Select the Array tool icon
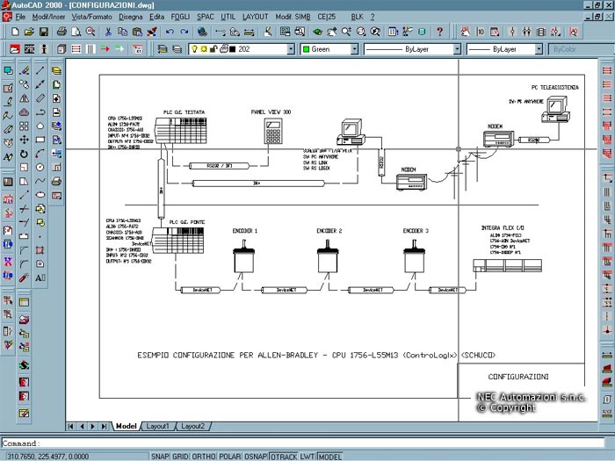Image resolution: width=615 pixels, height=461 pixels. (25, 126)
